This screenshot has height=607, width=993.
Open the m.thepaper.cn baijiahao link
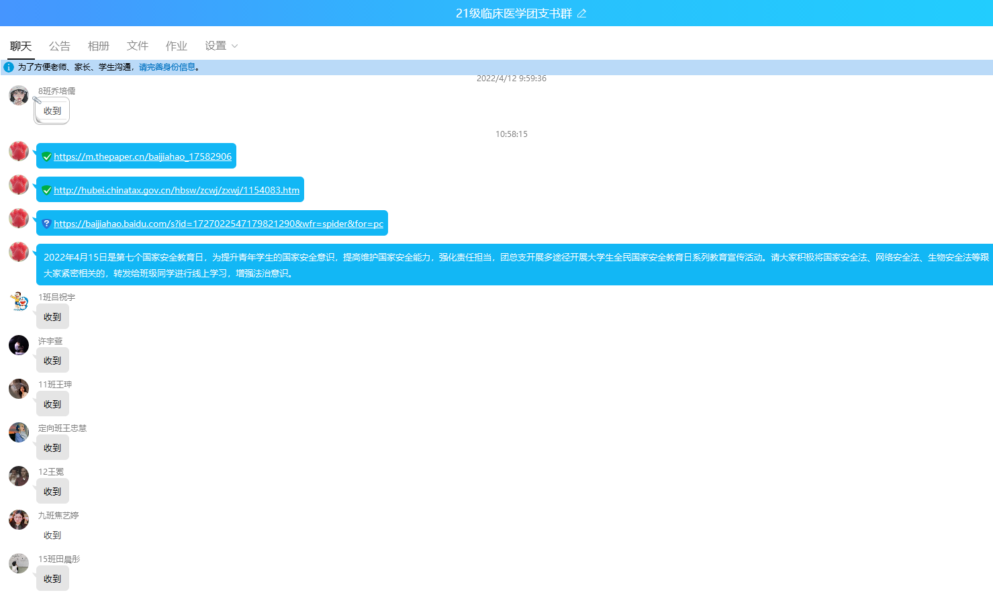pyautogui.click(x=142, y=156)
